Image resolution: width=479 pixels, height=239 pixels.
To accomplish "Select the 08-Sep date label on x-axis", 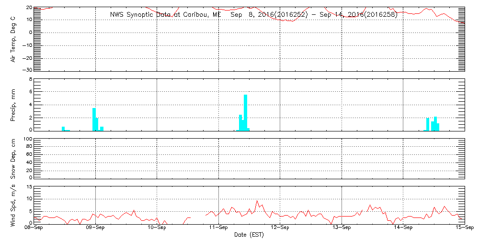I will (34, 228).
